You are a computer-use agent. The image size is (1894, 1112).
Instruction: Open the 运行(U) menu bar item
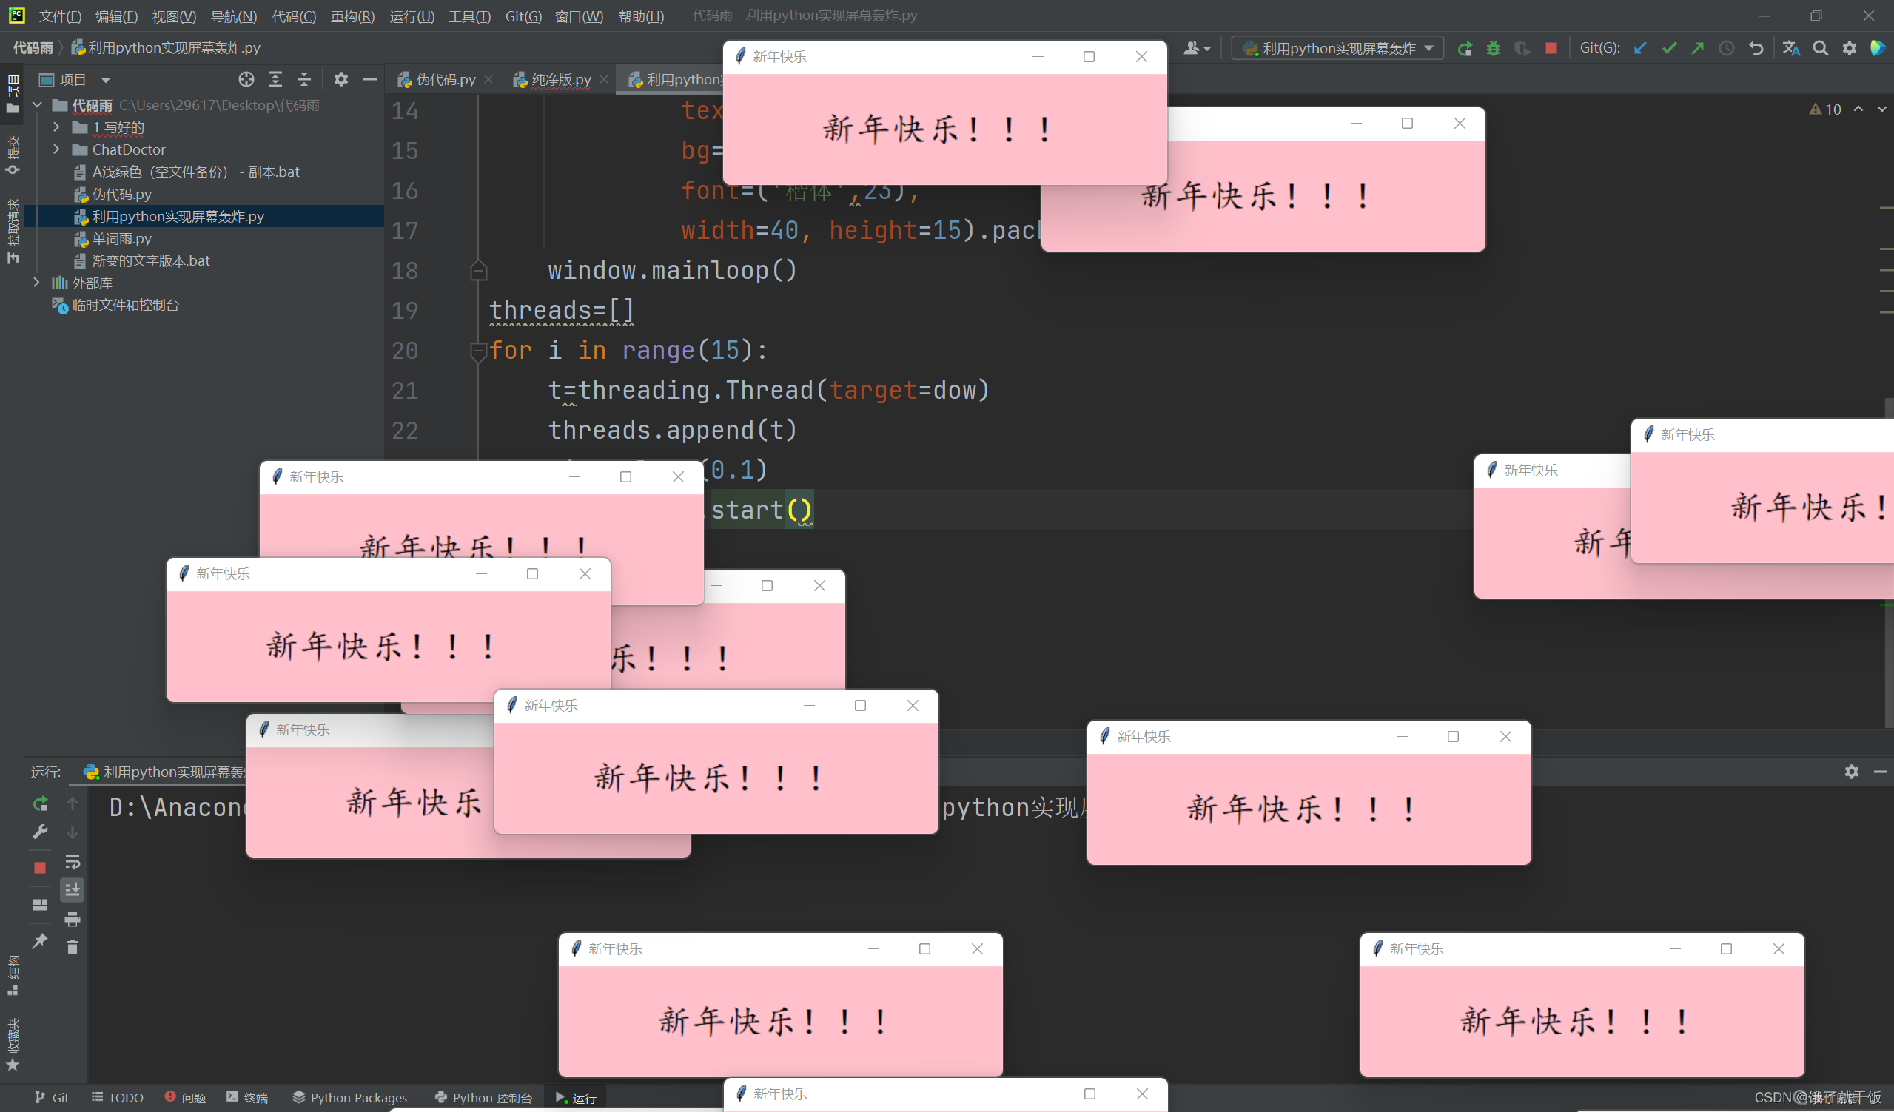[410, 13]
